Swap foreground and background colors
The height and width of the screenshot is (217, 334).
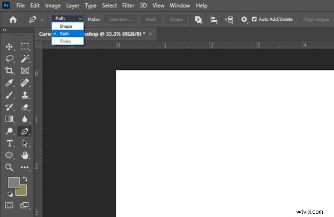(25, 179)
